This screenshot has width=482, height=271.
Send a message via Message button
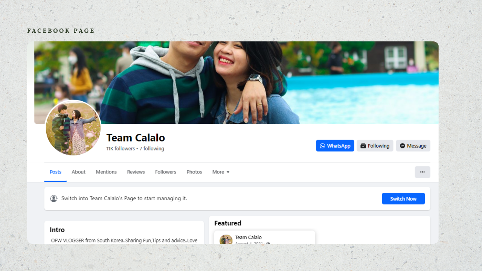pyautogui.click(x=413, y=146)
